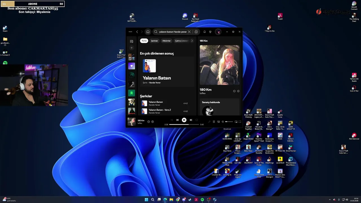361x203 pixels.
Task: Add playing song via plus in player bar
Action: pos(153,122)
